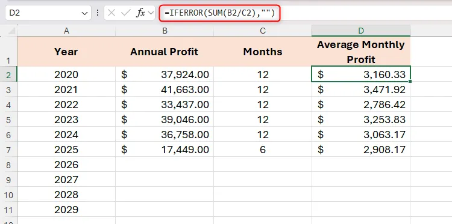Select column D header
The image size is (452, 224).
coord(361,31)
